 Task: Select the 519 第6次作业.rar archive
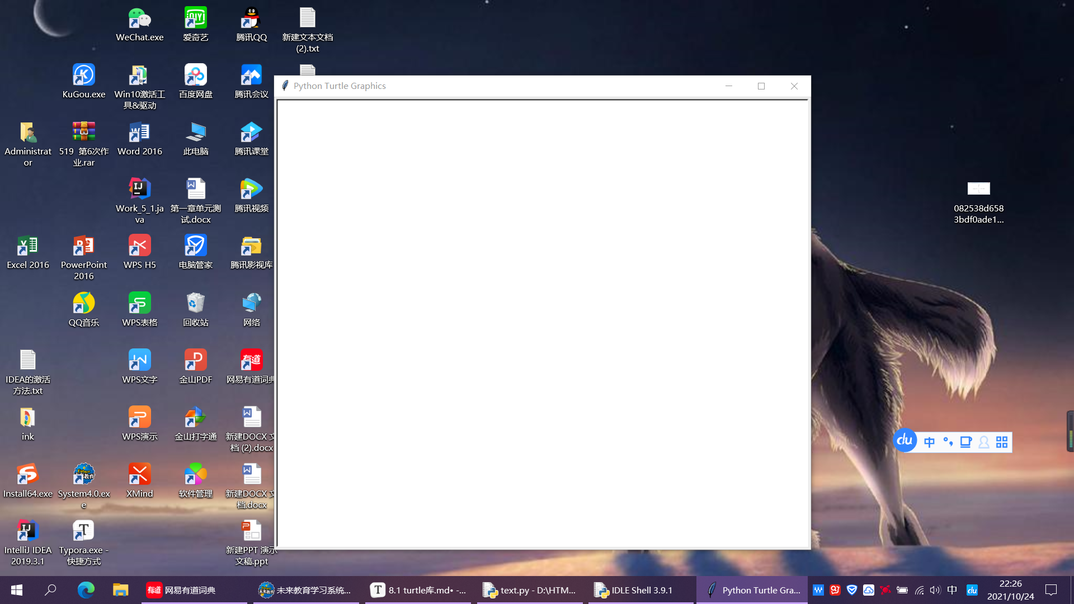click(83, 144)
